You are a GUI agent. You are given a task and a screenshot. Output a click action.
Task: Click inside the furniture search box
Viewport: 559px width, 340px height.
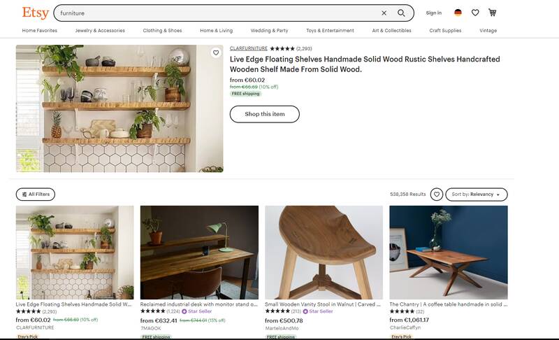coord(210,13)
